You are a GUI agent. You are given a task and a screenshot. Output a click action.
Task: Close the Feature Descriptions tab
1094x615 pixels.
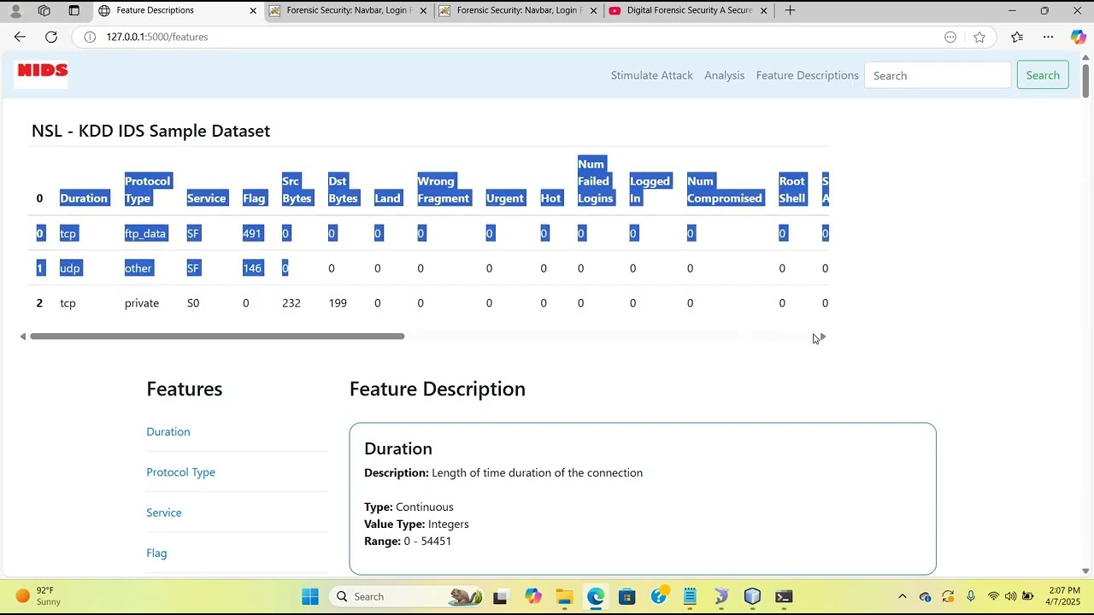tap(253, 10)
